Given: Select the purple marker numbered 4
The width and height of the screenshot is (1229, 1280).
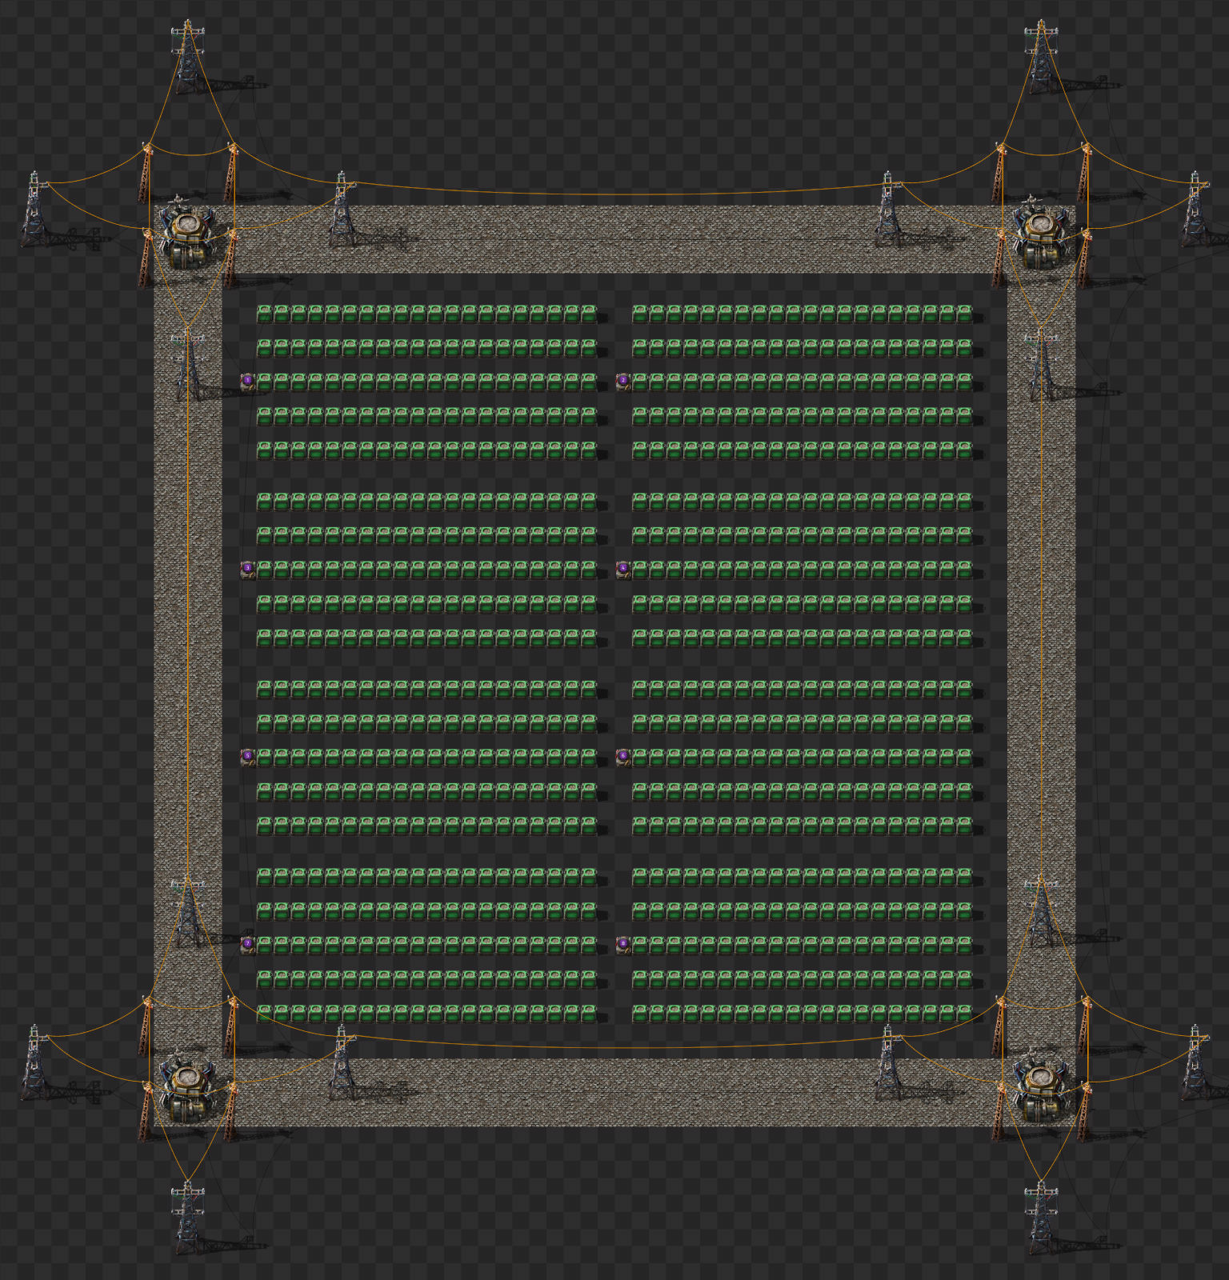Looking at the screenshot, I should click(x=623, y=569).
